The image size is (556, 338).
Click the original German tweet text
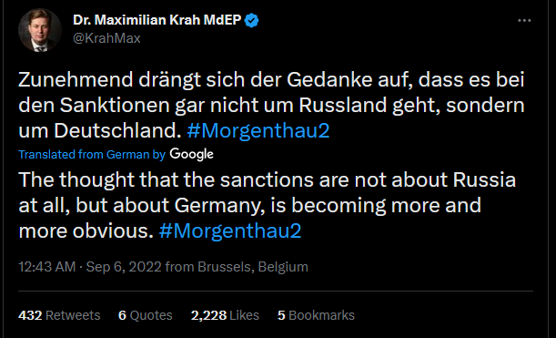pyautogui.click(x=271, y=105)
